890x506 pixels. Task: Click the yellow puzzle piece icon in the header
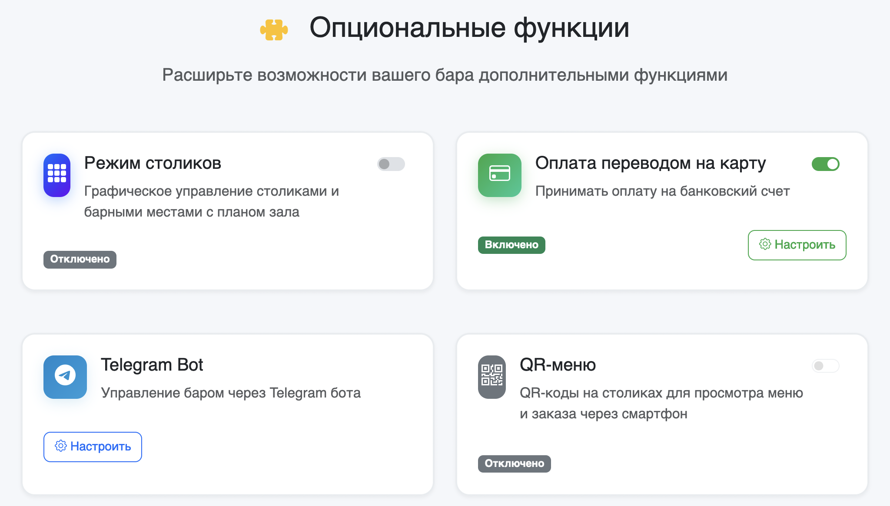tap(273, 29)
